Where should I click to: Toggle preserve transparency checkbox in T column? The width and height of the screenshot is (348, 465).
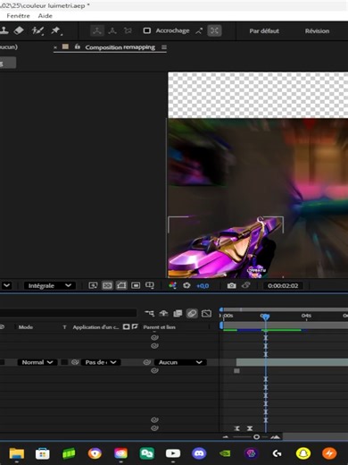tap(64, 362)
